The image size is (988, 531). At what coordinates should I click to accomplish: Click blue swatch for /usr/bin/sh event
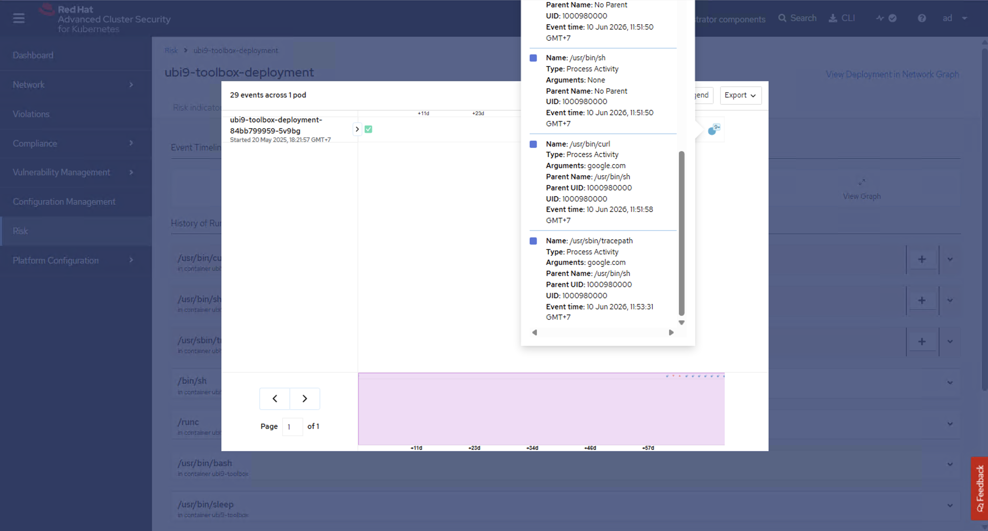click(533, 58)
